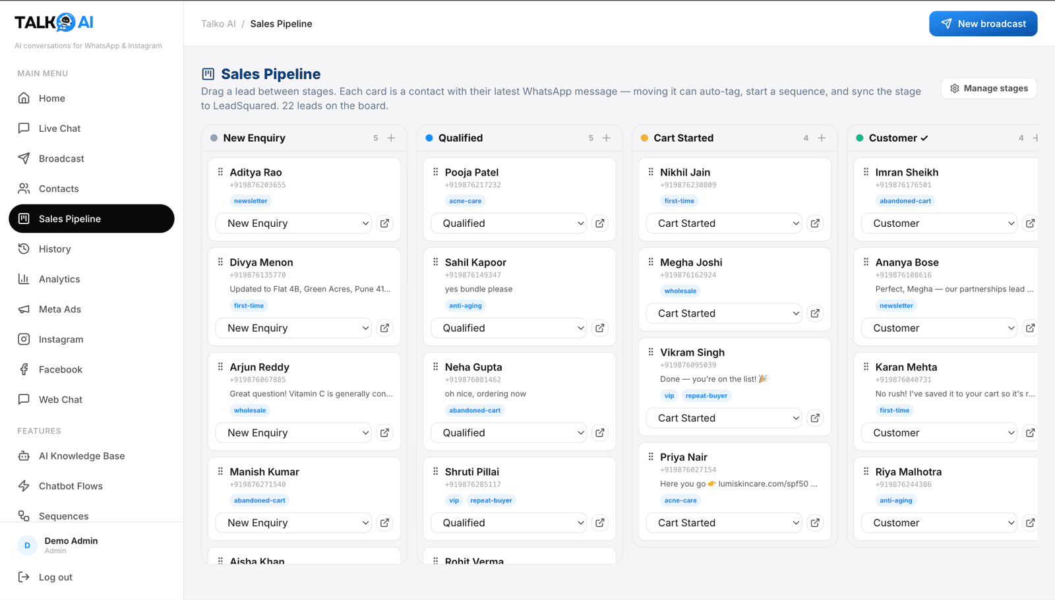The height and width of the screenshot is (600, 1055).
Task: Click Manage stages button
Action: pyautogui.click(x=989, y=88)
